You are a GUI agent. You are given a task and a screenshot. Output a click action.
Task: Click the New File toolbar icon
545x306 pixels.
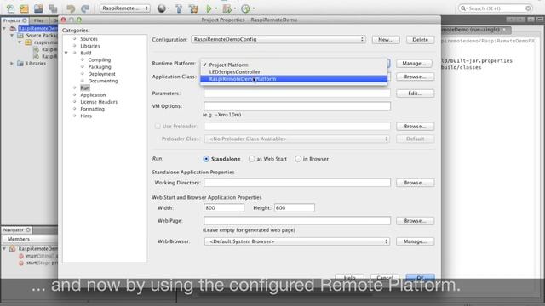(10, 8)
